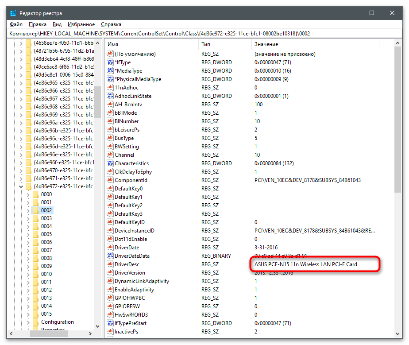Expand the 0002 subkey
The height and width of the screenshot is (345, 409).
[x=28, y=210]
